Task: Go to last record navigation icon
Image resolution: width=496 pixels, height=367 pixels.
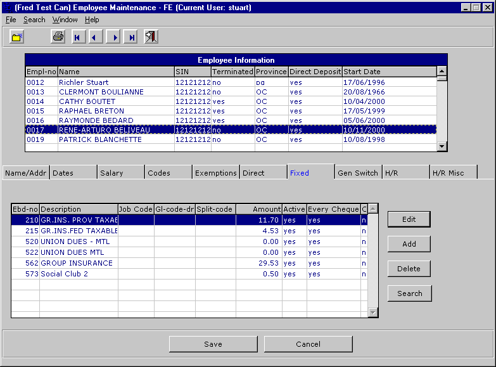Action: pyautogui.click(x=132, y=37)
